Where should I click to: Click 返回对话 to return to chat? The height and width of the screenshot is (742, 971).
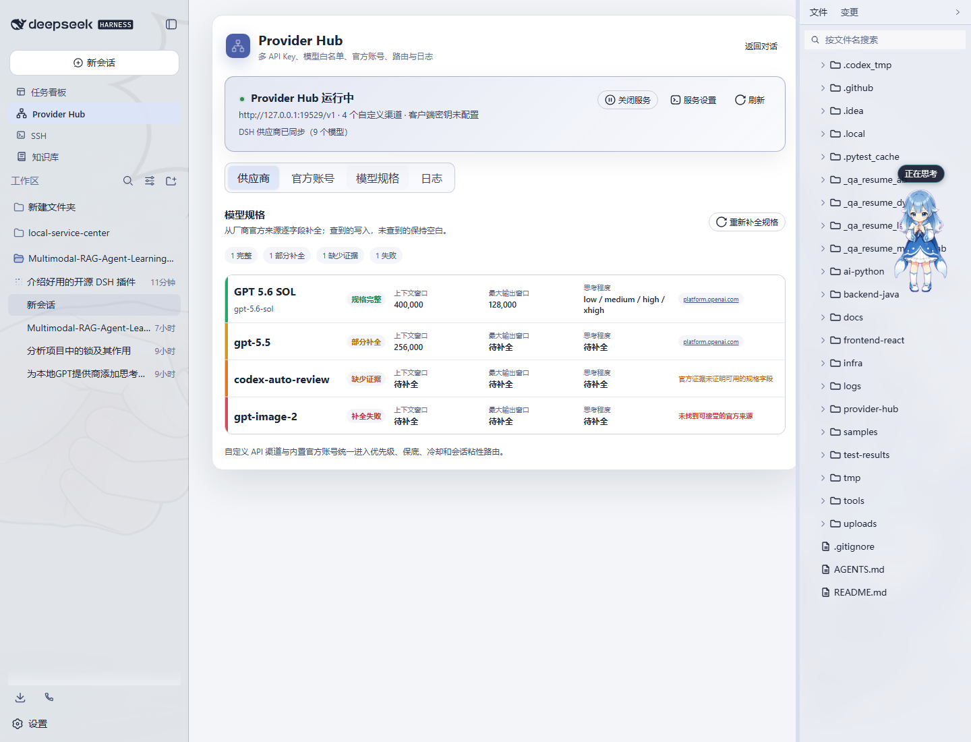761,46
